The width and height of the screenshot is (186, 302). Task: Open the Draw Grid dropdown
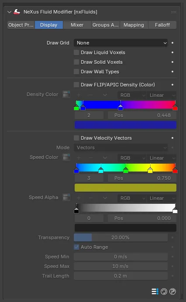coord(121,43)
